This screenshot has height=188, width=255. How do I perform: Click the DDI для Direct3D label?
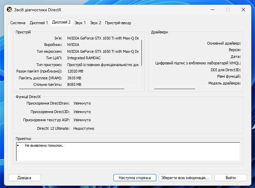pos(226,70)
